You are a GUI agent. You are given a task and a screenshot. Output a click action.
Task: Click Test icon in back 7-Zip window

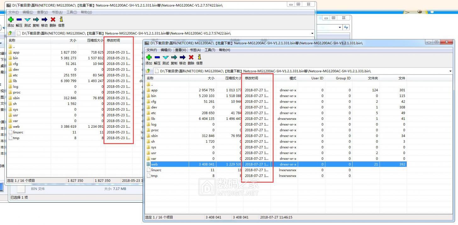(27, 20)
